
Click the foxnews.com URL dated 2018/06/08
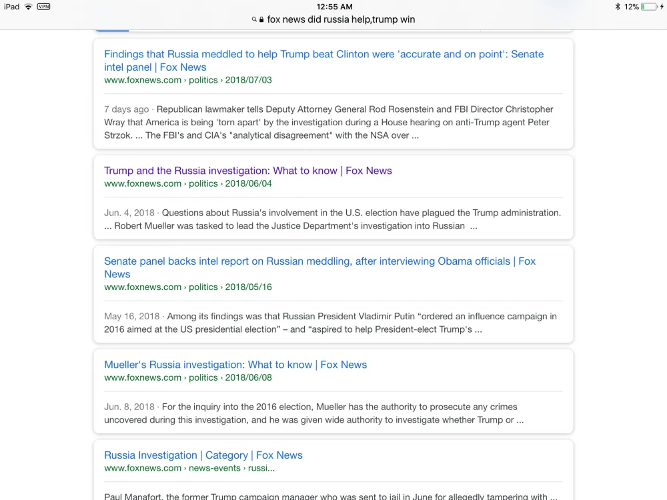pos(188,377)
